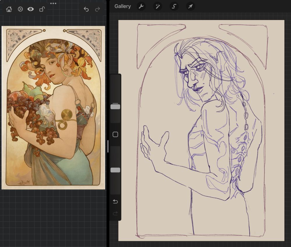Tap the sketch canvas in Procreate
The height and width of the screenshot is (247, 291).
(x=201, y=130)
